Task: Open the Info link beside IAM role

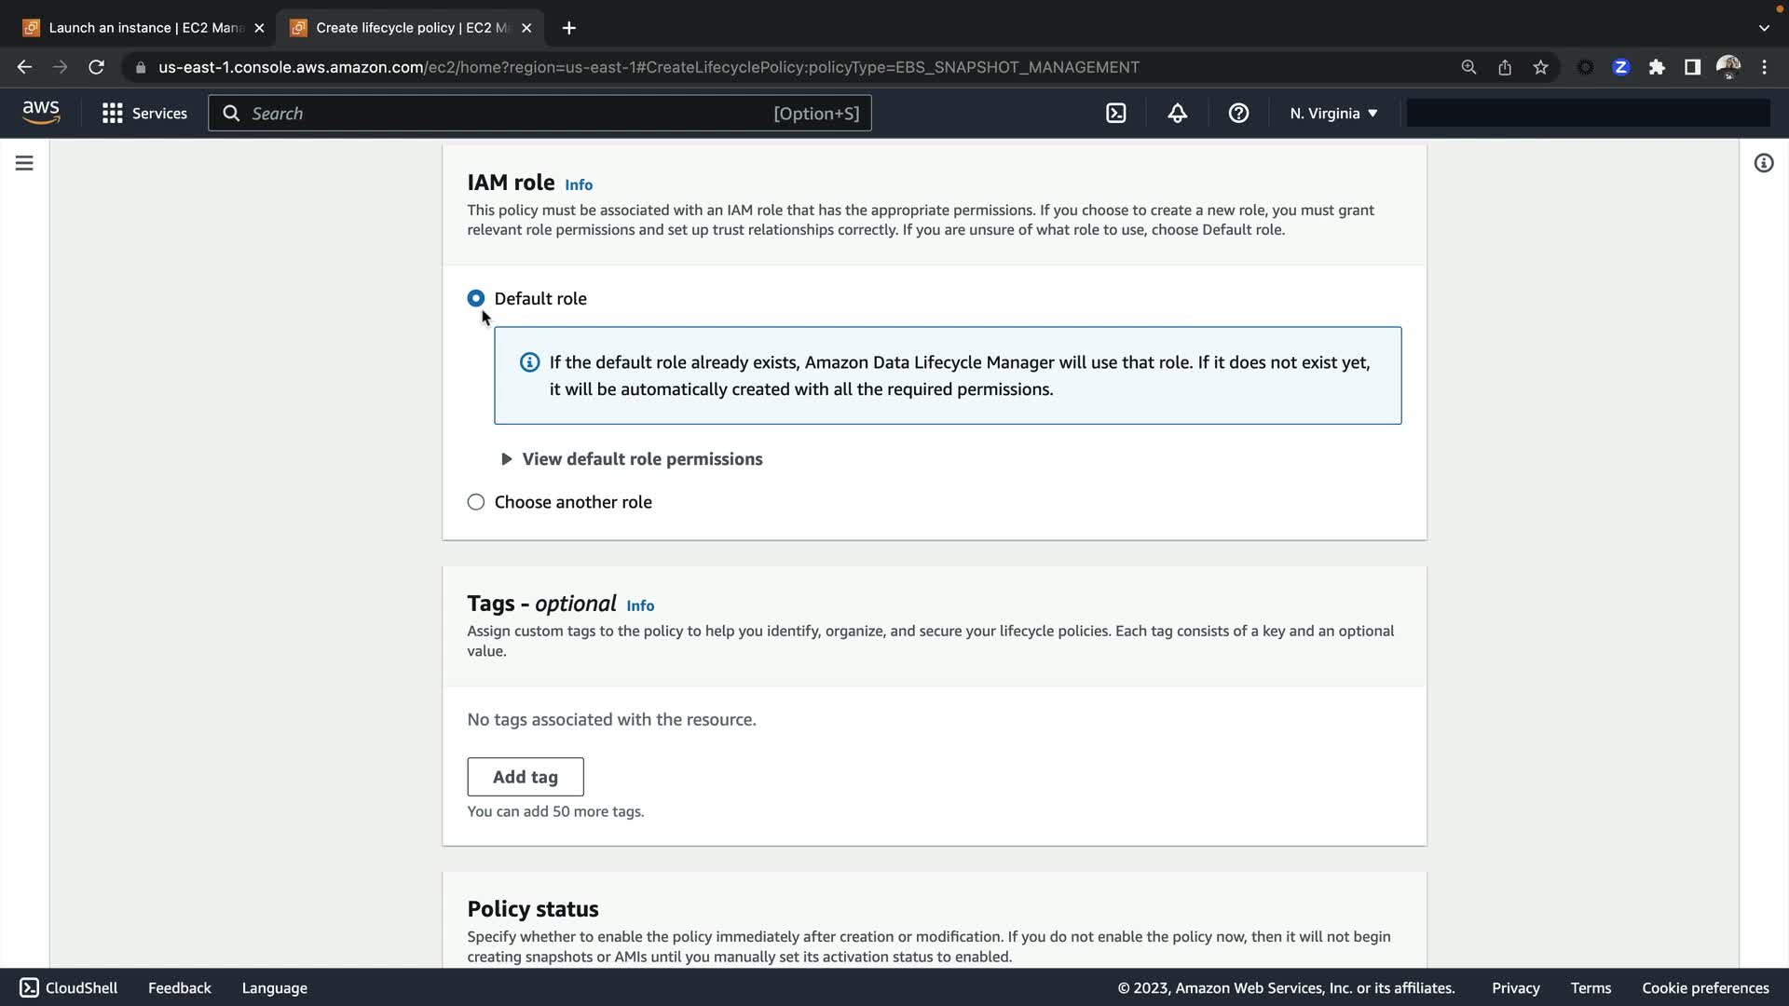Action: pos(579,184)
